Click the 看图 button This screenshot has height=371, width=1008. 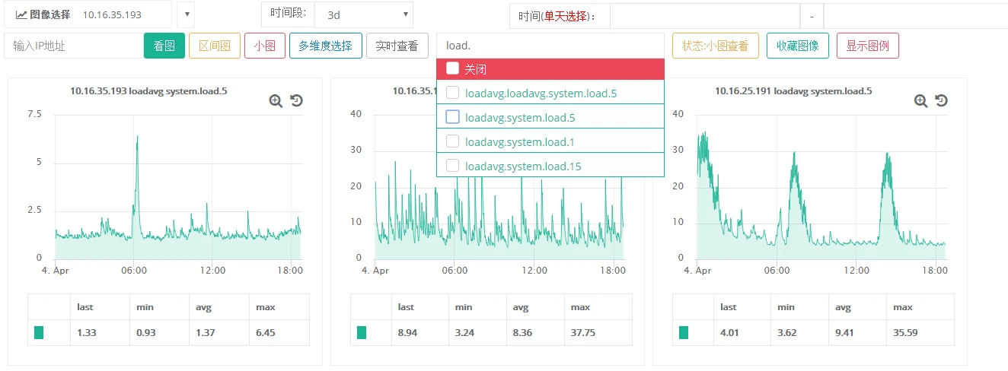point(164,46)
